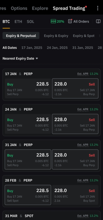Viewport: 103px width, 220px height.
Task: Switch to Options tab
Action: click(19, 8)
